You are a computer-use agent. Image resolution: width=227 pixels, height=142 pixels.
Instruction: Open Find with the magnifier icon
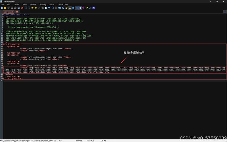(49, 8)
